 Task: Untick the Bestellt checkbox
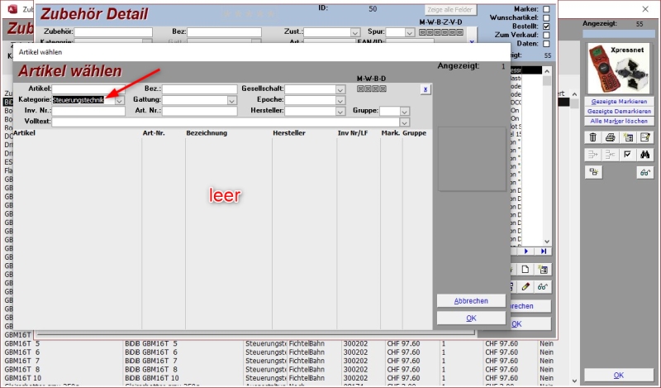(x=546, y=26)
